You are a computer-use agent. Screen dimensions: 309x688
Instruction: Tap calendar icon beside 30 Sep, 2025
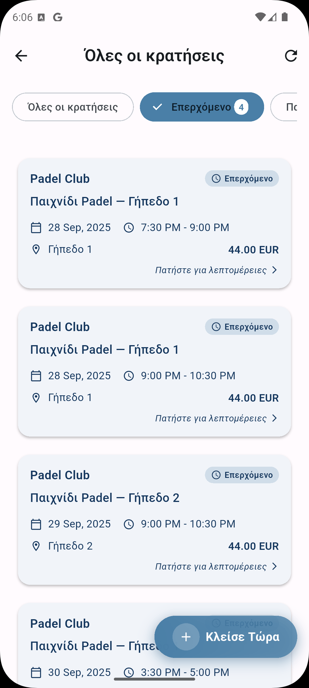pos(36,673)
